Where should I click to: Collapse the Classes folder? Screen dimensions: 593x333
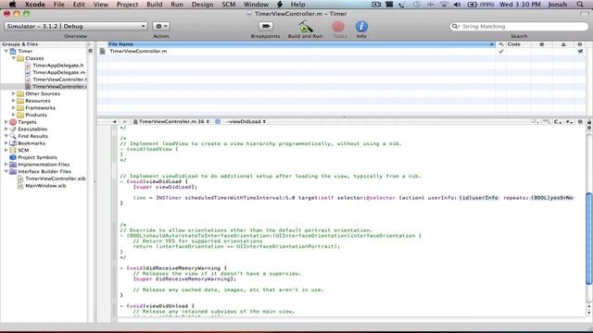click(14, 58)
